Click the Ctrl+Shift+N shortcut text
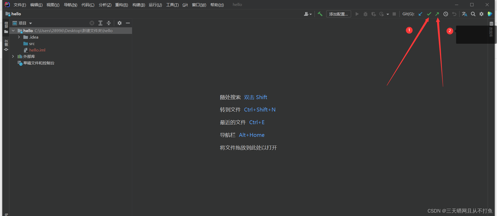The height and width of the screenshot is (216, 497). click(x=260, y=110)
